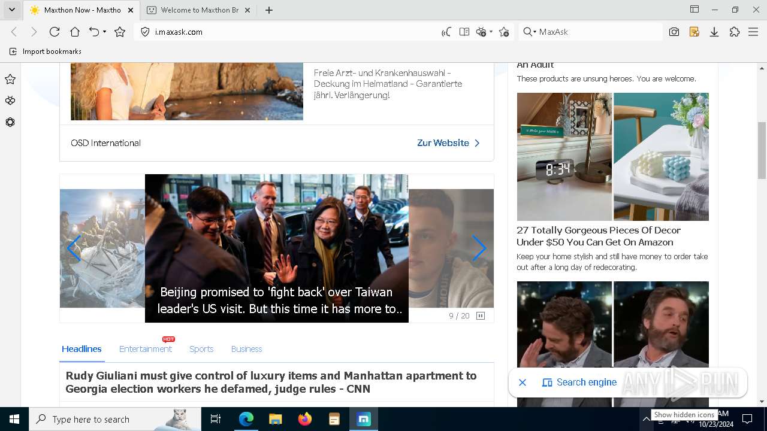767x431 pixels.
Task: Launch Firefox from taskbar
Action: [x=305, y=419]
